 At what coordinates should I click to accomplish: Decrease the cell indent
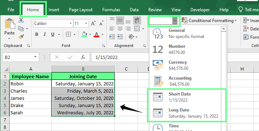click(112, 37)
